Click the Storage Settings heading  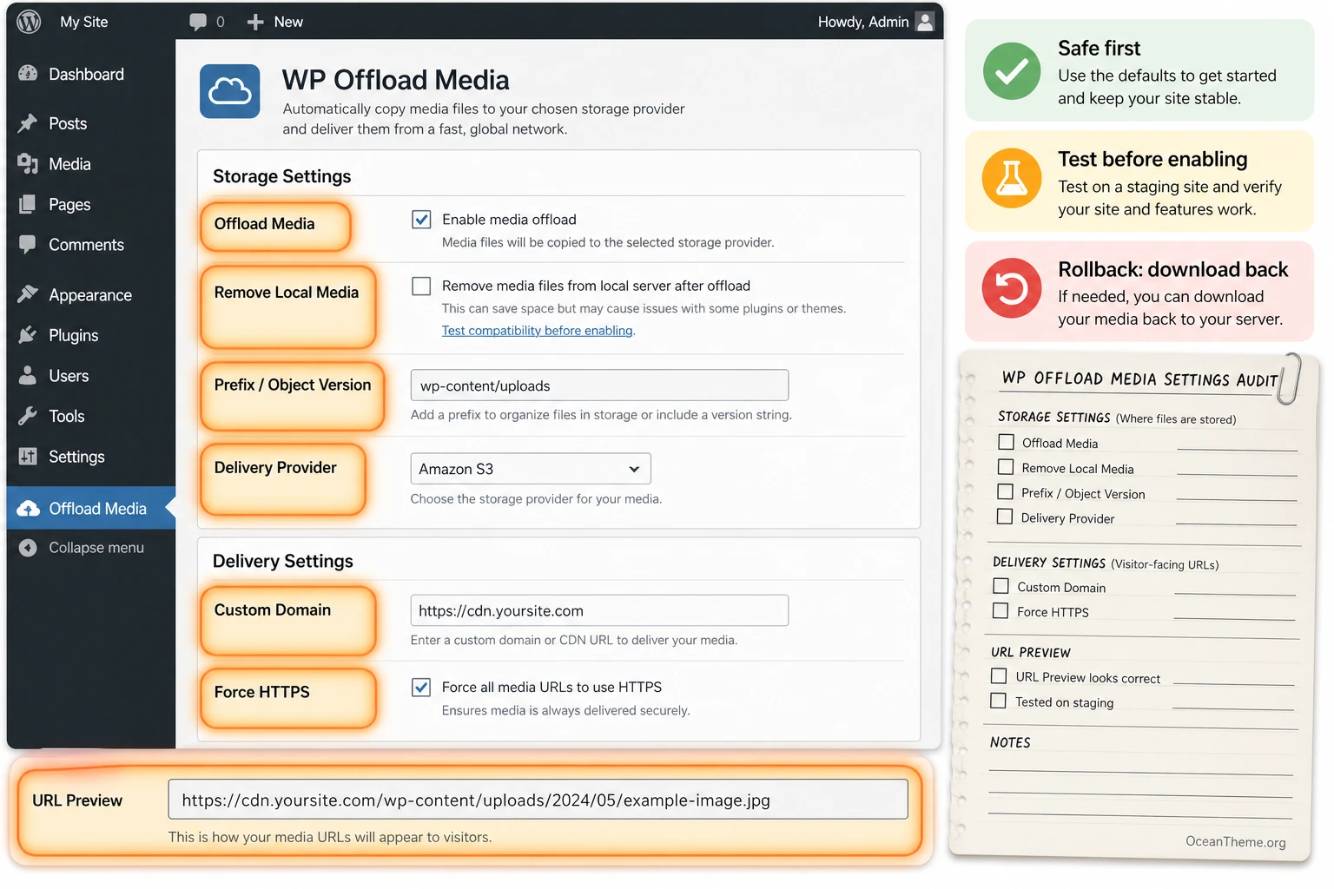tap(282, 176)
